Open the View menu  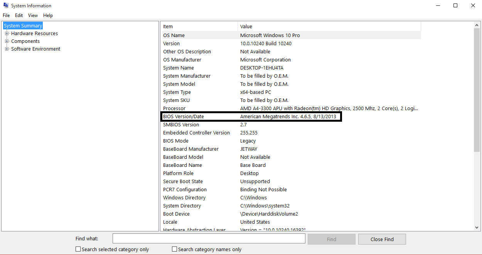click(x=33, y=15)
